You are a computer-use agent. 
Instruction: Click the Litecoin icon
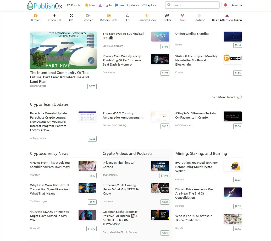click(x=88, y=15)
